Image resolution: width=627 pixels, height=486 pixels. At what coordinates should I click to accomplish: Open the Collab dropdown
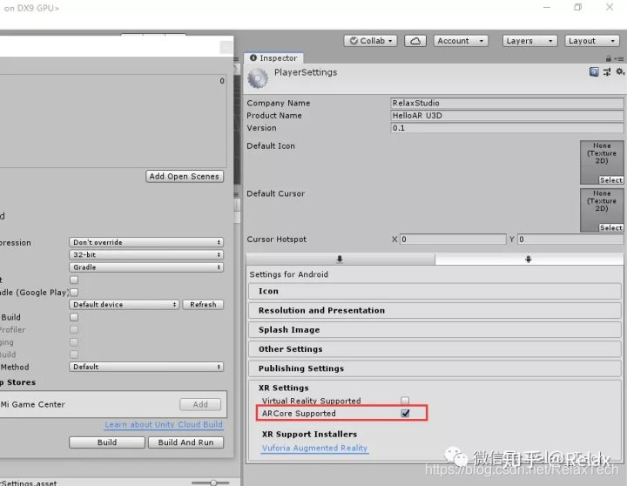[x=370, y=41]
